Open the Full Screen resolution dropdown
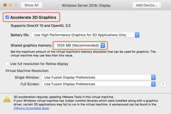This screenshot has height=114, width=171. pyautogui.click(x=99, y=84)
